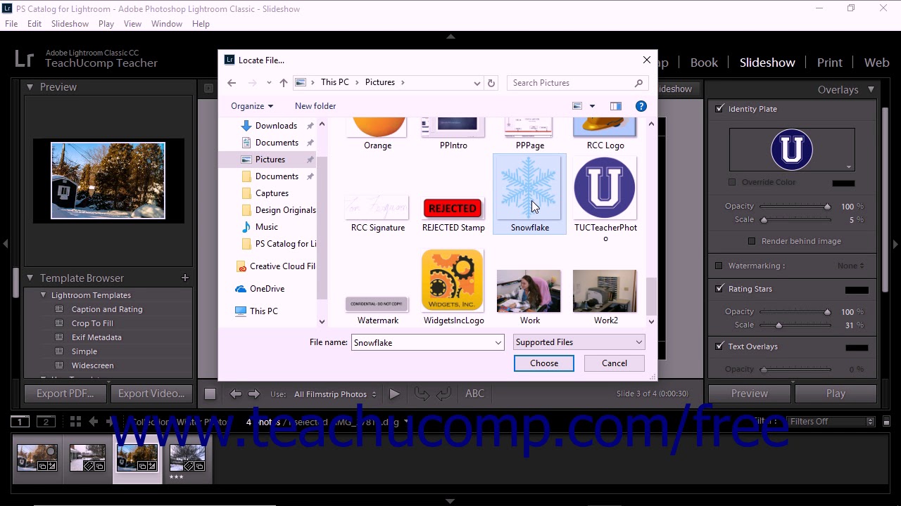Click Export PDF button
Viewport: 901px width, 506px height.
click(65, 394)
